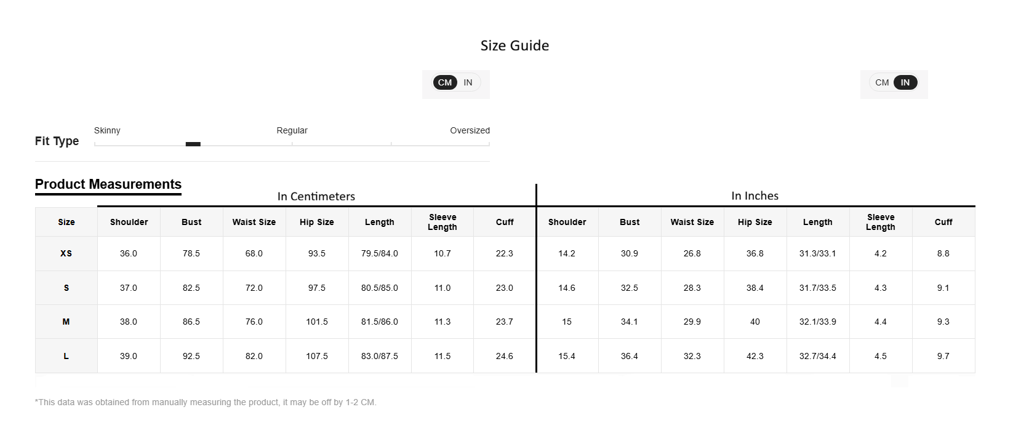The height and width of the screenshot is (431, 1013).
Task: Select the L size row label
Action: [66, 356]
